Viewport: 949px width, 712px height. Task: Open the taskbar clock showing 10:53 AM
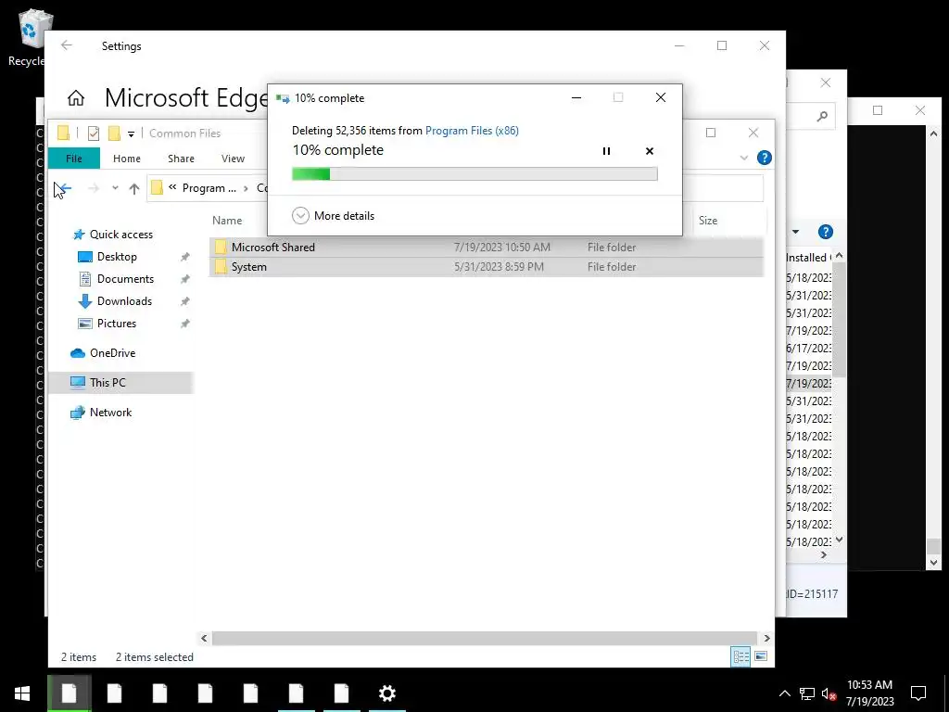869,693
